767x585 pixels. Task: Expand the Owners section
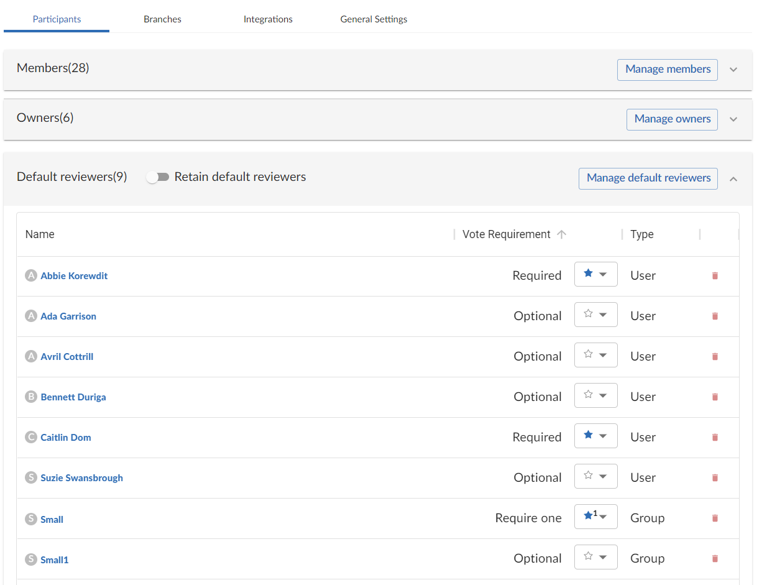tap(733, 119)
